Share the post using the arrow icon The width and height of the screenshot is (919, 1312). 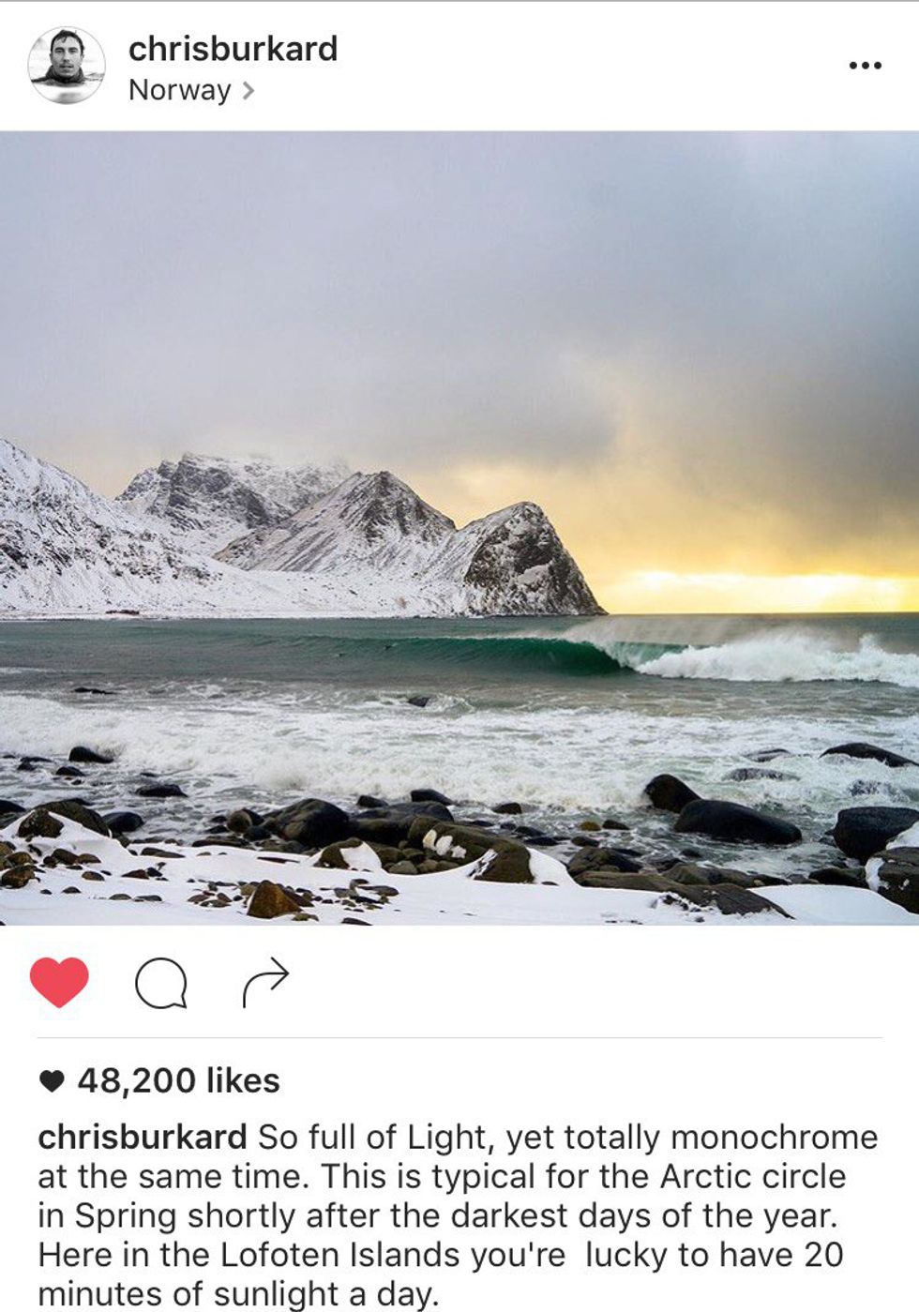(x=265, y=982)
